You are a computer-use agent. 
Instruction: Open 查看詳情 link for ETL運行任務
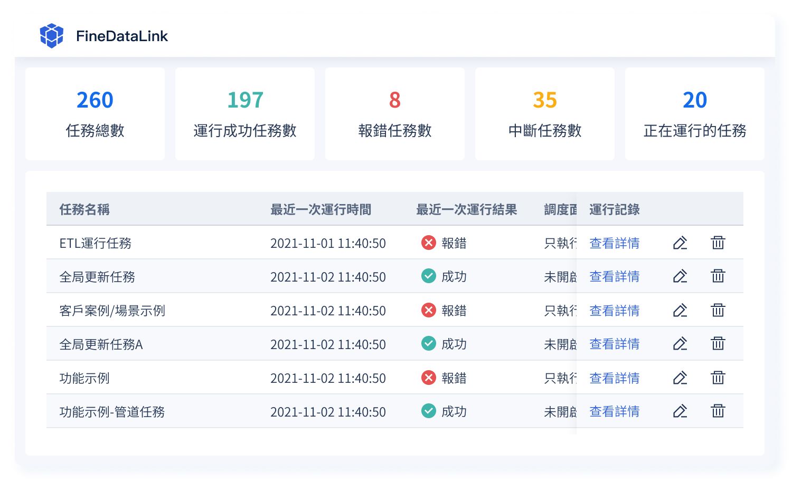614,243
